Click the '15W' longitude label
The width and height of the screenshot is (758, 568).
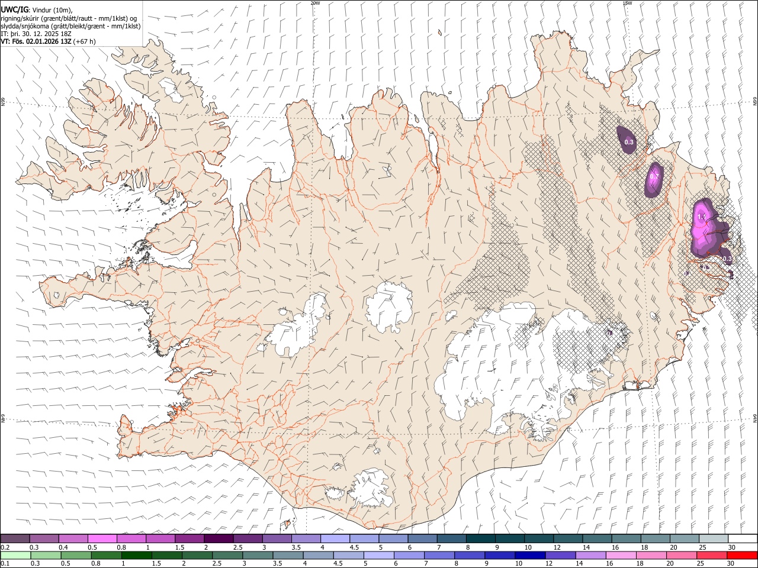coord(627,3)
